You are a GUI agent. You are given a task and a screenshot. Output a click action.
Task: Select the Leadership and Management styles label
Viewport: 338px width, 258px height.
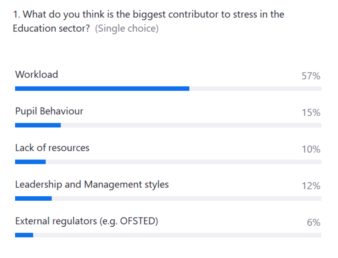(x=92, y=185)
